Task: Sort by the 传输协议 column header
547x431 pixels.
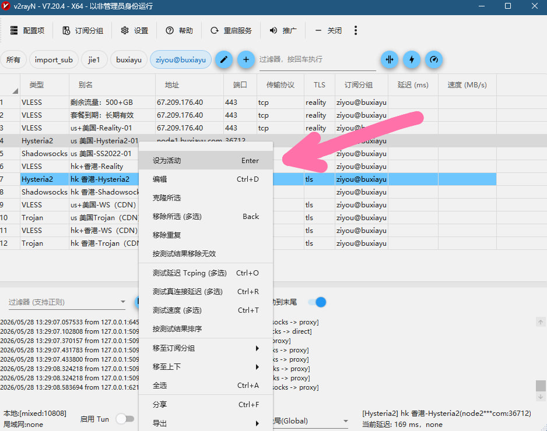Action: click(280, 84)
